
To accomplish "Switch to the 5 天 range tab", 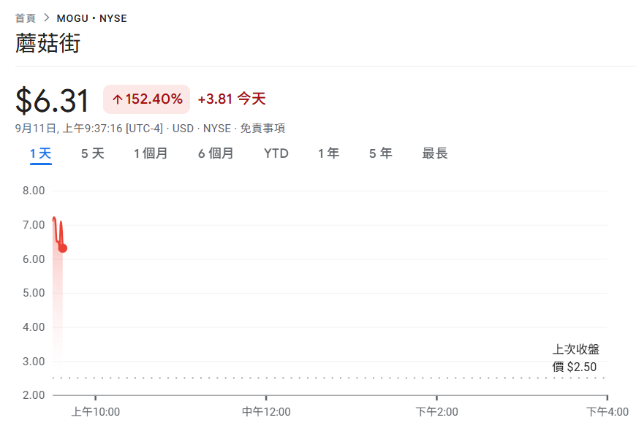I will point(93,153).
